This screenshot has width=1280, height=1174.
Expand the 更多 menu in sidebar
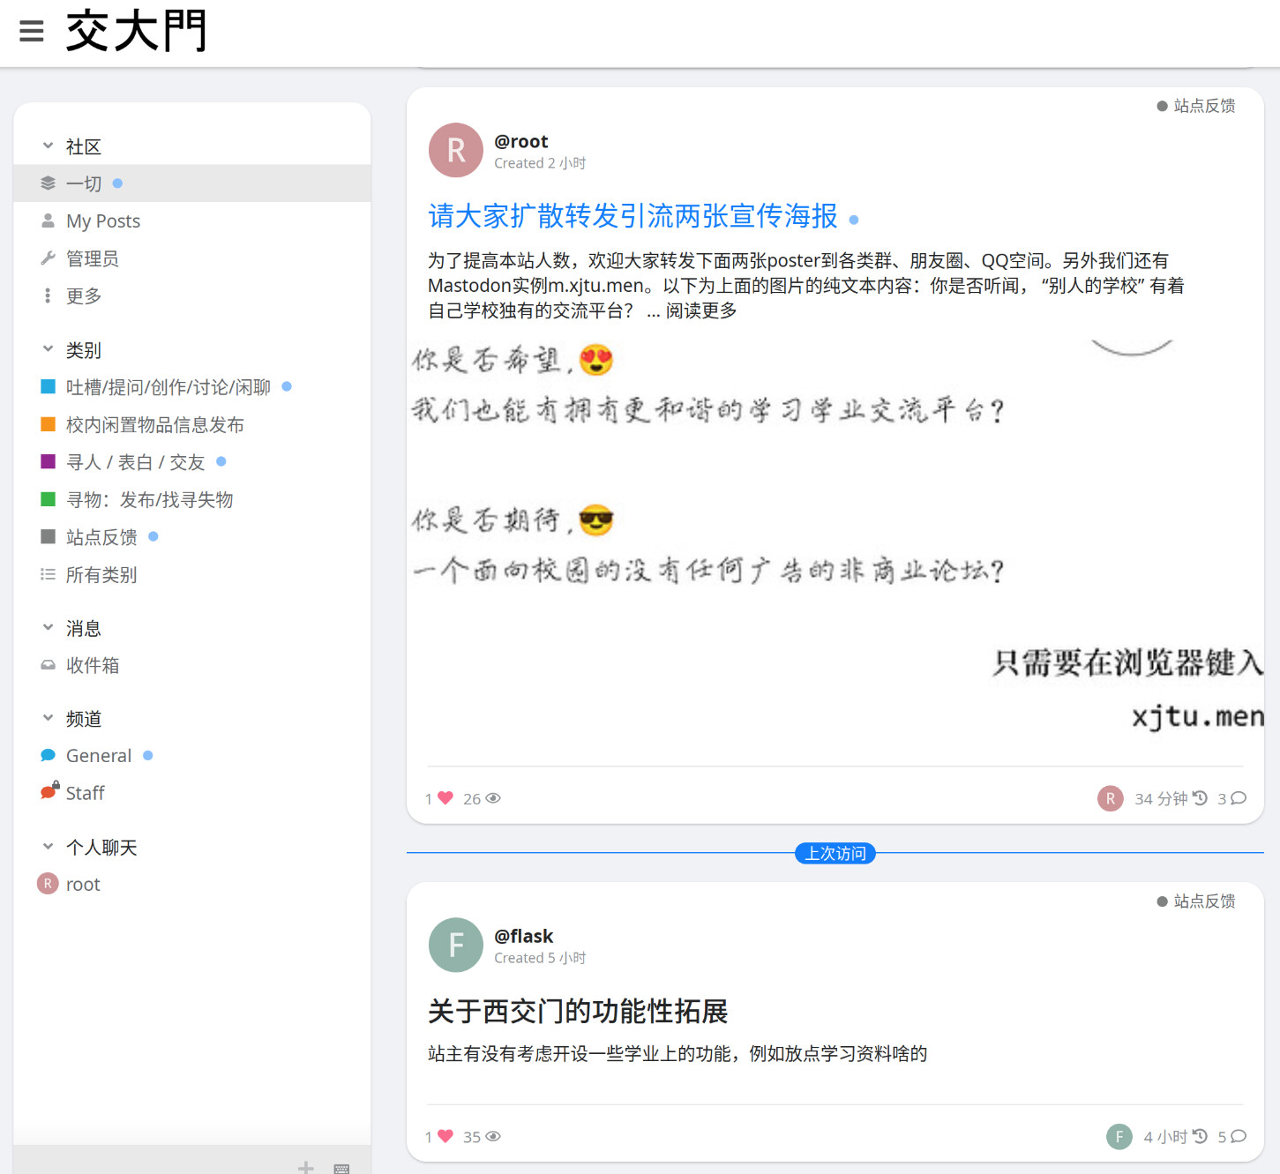pyautogui.click(x=83, y=296)
